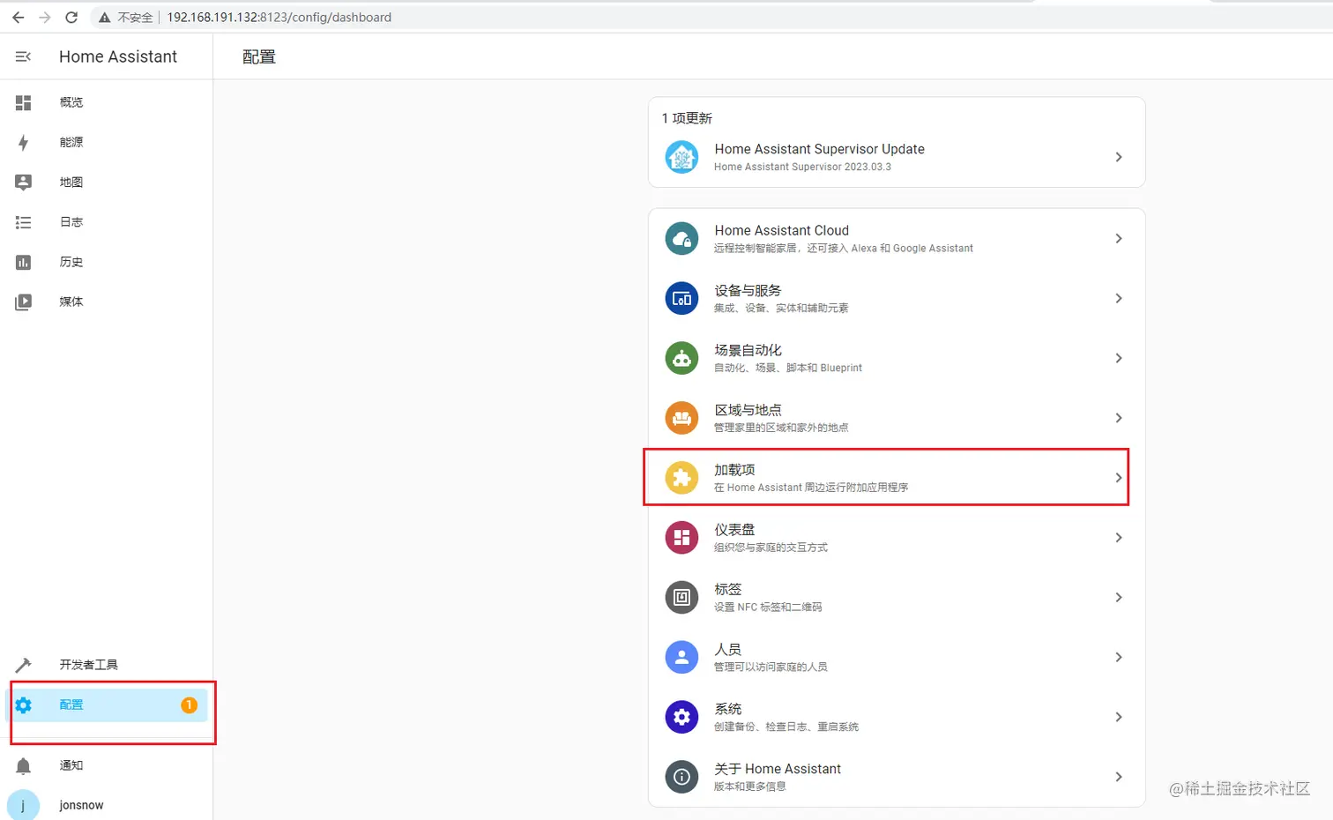Viewport: 1333px width, 820px height.
Task: Open 系统 settings title
Action: (x=728, y=709)
